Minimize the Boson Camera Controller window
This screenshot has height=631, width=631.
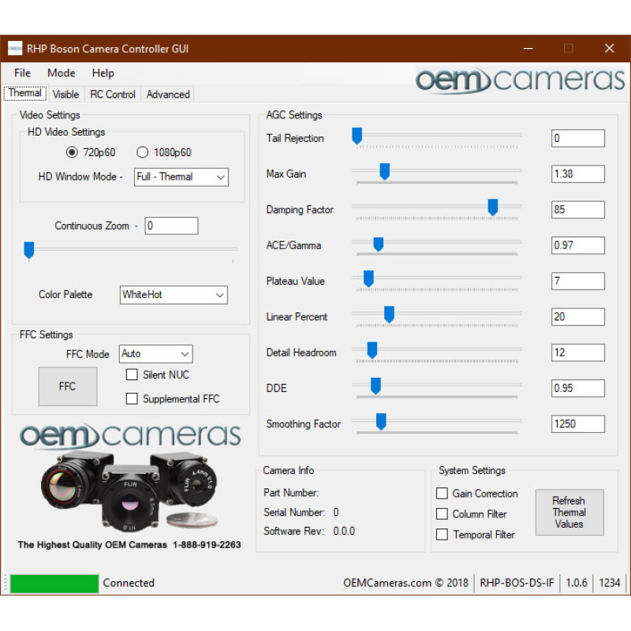point(528,49)
